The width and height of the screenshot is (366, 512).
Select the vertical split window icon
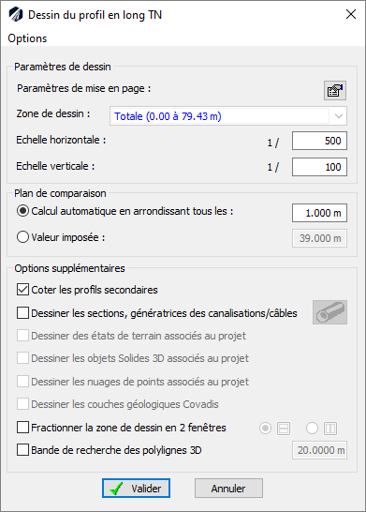pos(330,429)
